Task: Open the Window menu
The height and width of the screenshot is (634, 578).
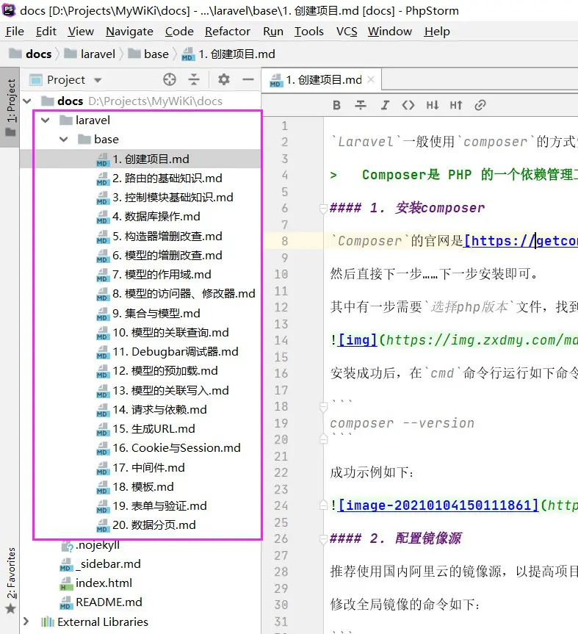Action: tap(390, 31)
